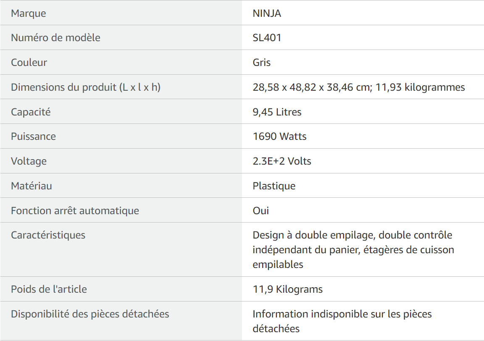484x341 pixels.
Task: Click Disponibilité des pièces détachées label
Action: [90, 314]
